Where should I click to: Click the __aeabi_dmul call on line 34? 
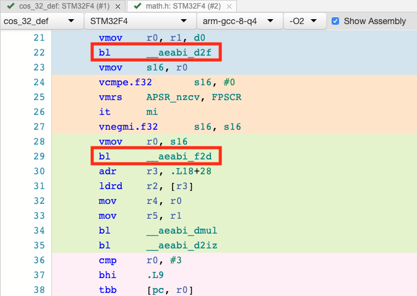182,230
